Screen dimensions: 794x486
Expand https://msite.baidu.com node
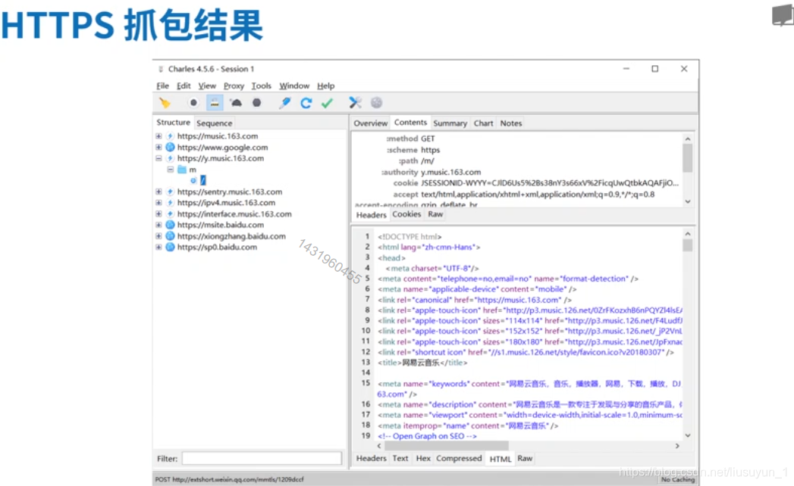[158, 225]
